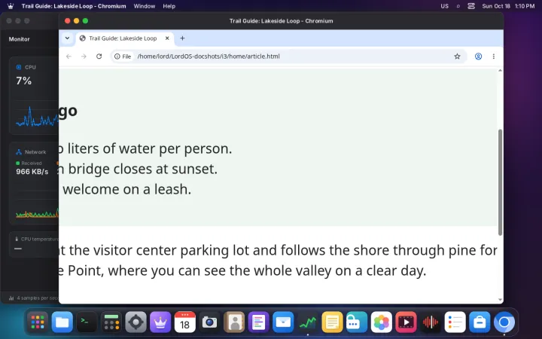Open a new tab with the plus button

(x=182, y=38)
